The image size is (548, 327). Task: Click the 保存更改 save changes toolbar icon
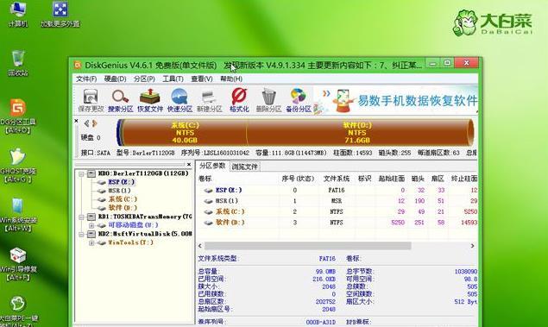coord(91,101)
